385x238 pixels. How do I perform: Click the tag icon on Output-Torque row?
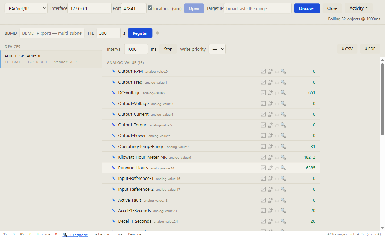point(277,125)
